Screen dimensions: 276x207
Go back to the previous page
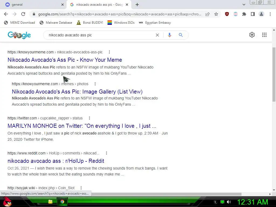6,14
